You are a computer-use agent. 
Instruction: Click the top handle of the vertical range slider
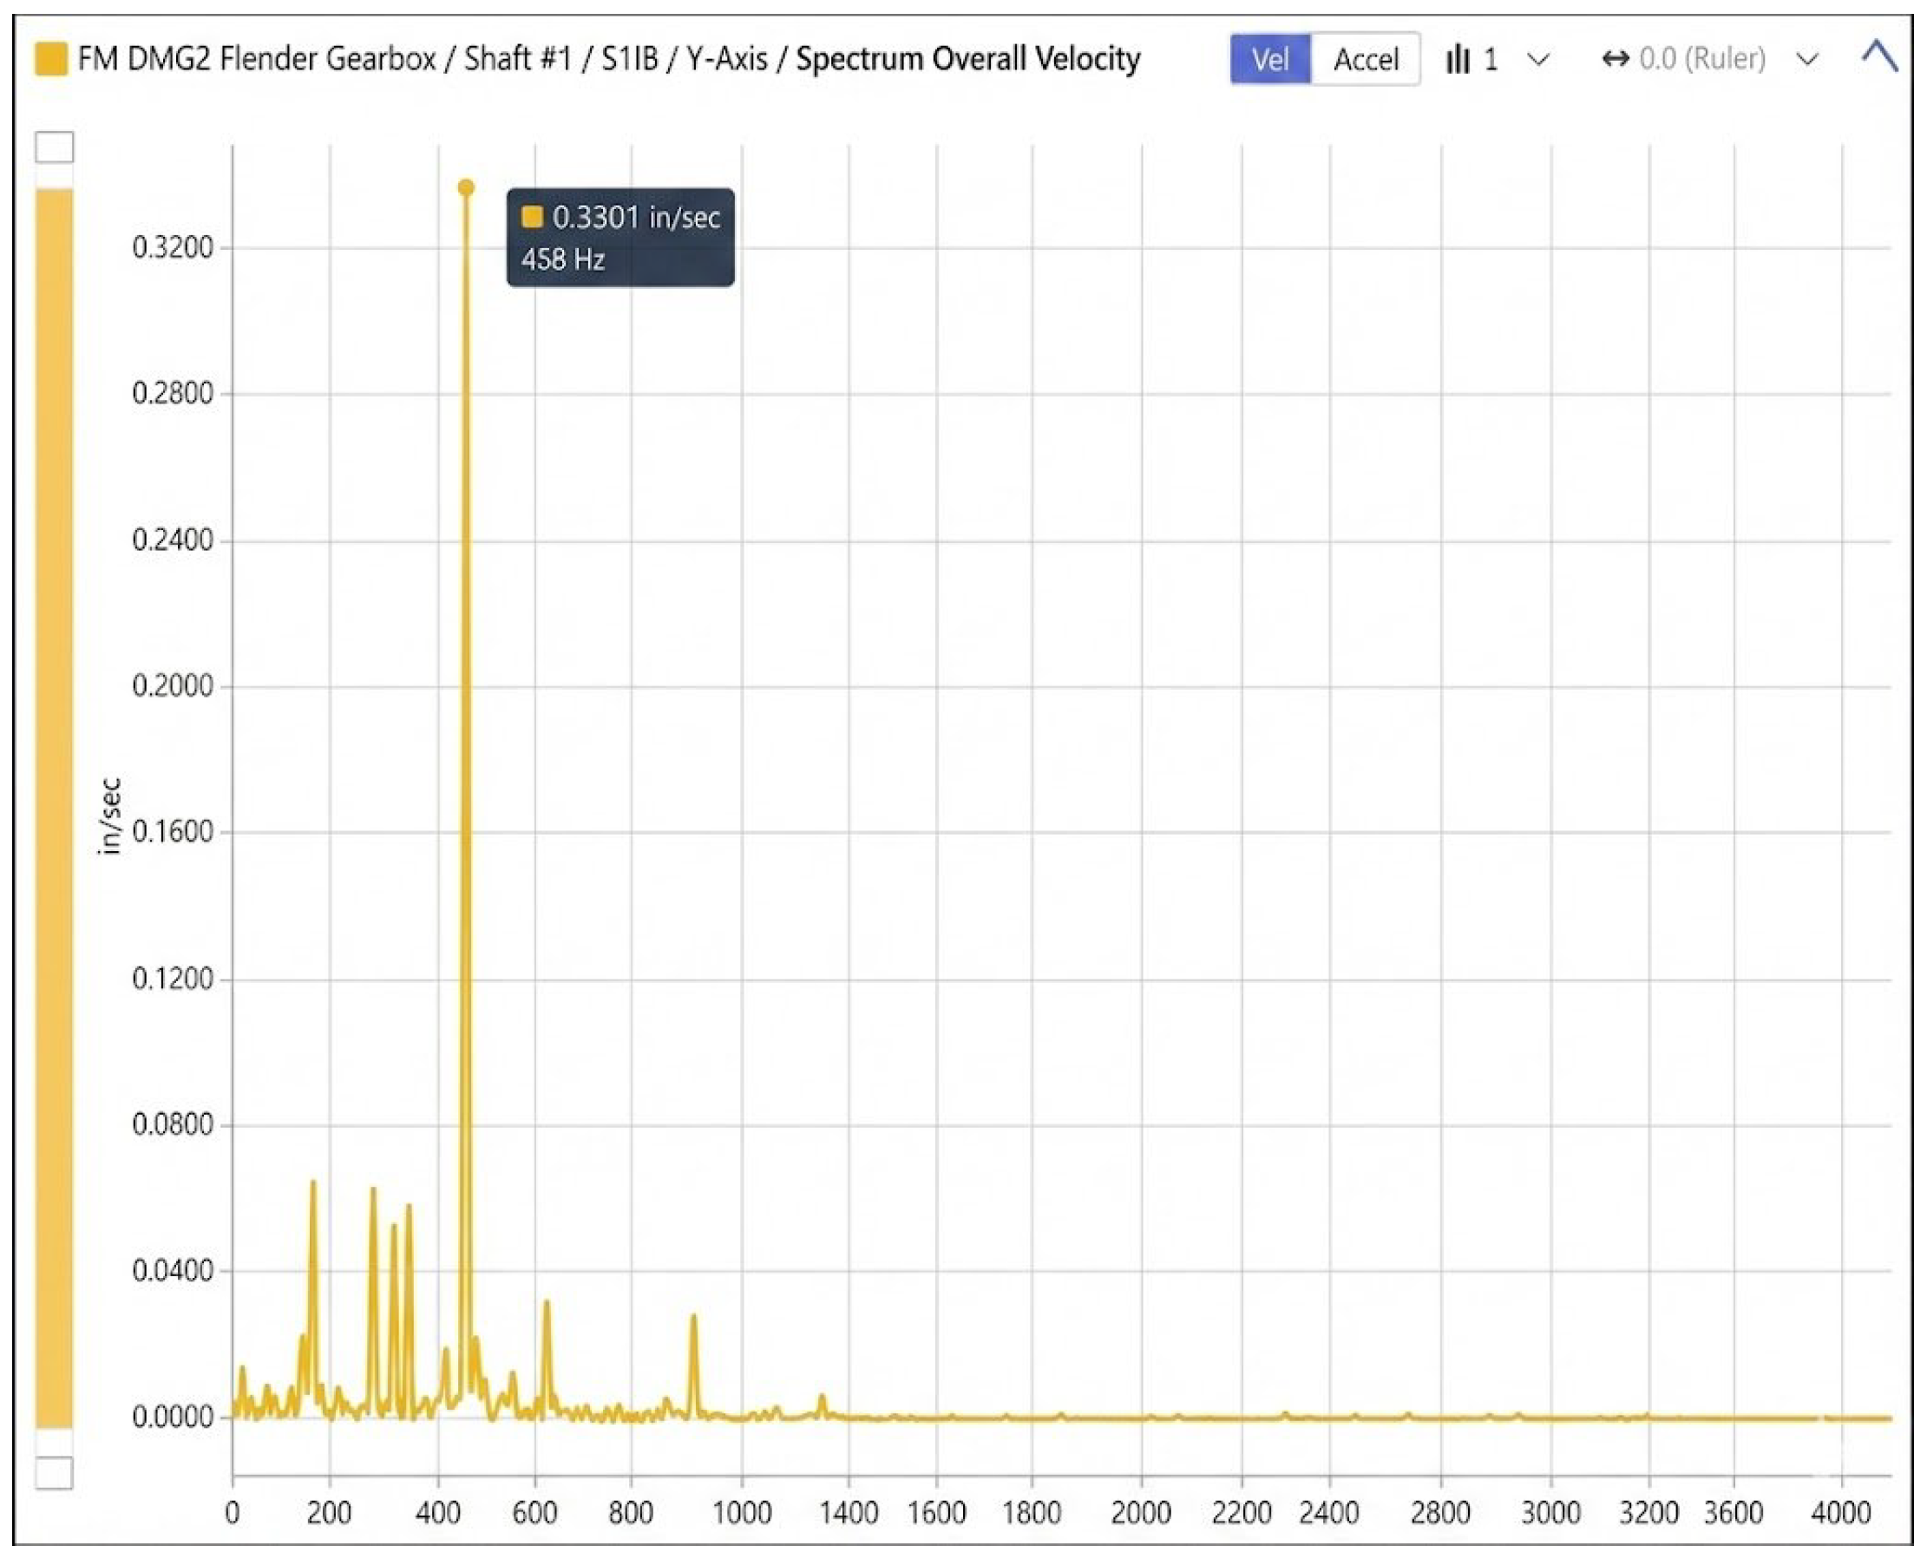(54, 147)
